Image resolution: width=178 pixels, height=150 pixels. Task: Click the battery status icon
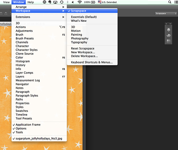93,2
